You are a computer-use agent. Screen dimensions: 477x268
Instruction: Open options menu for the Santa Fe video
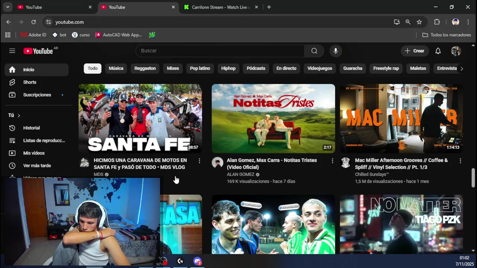coord(199,161)
